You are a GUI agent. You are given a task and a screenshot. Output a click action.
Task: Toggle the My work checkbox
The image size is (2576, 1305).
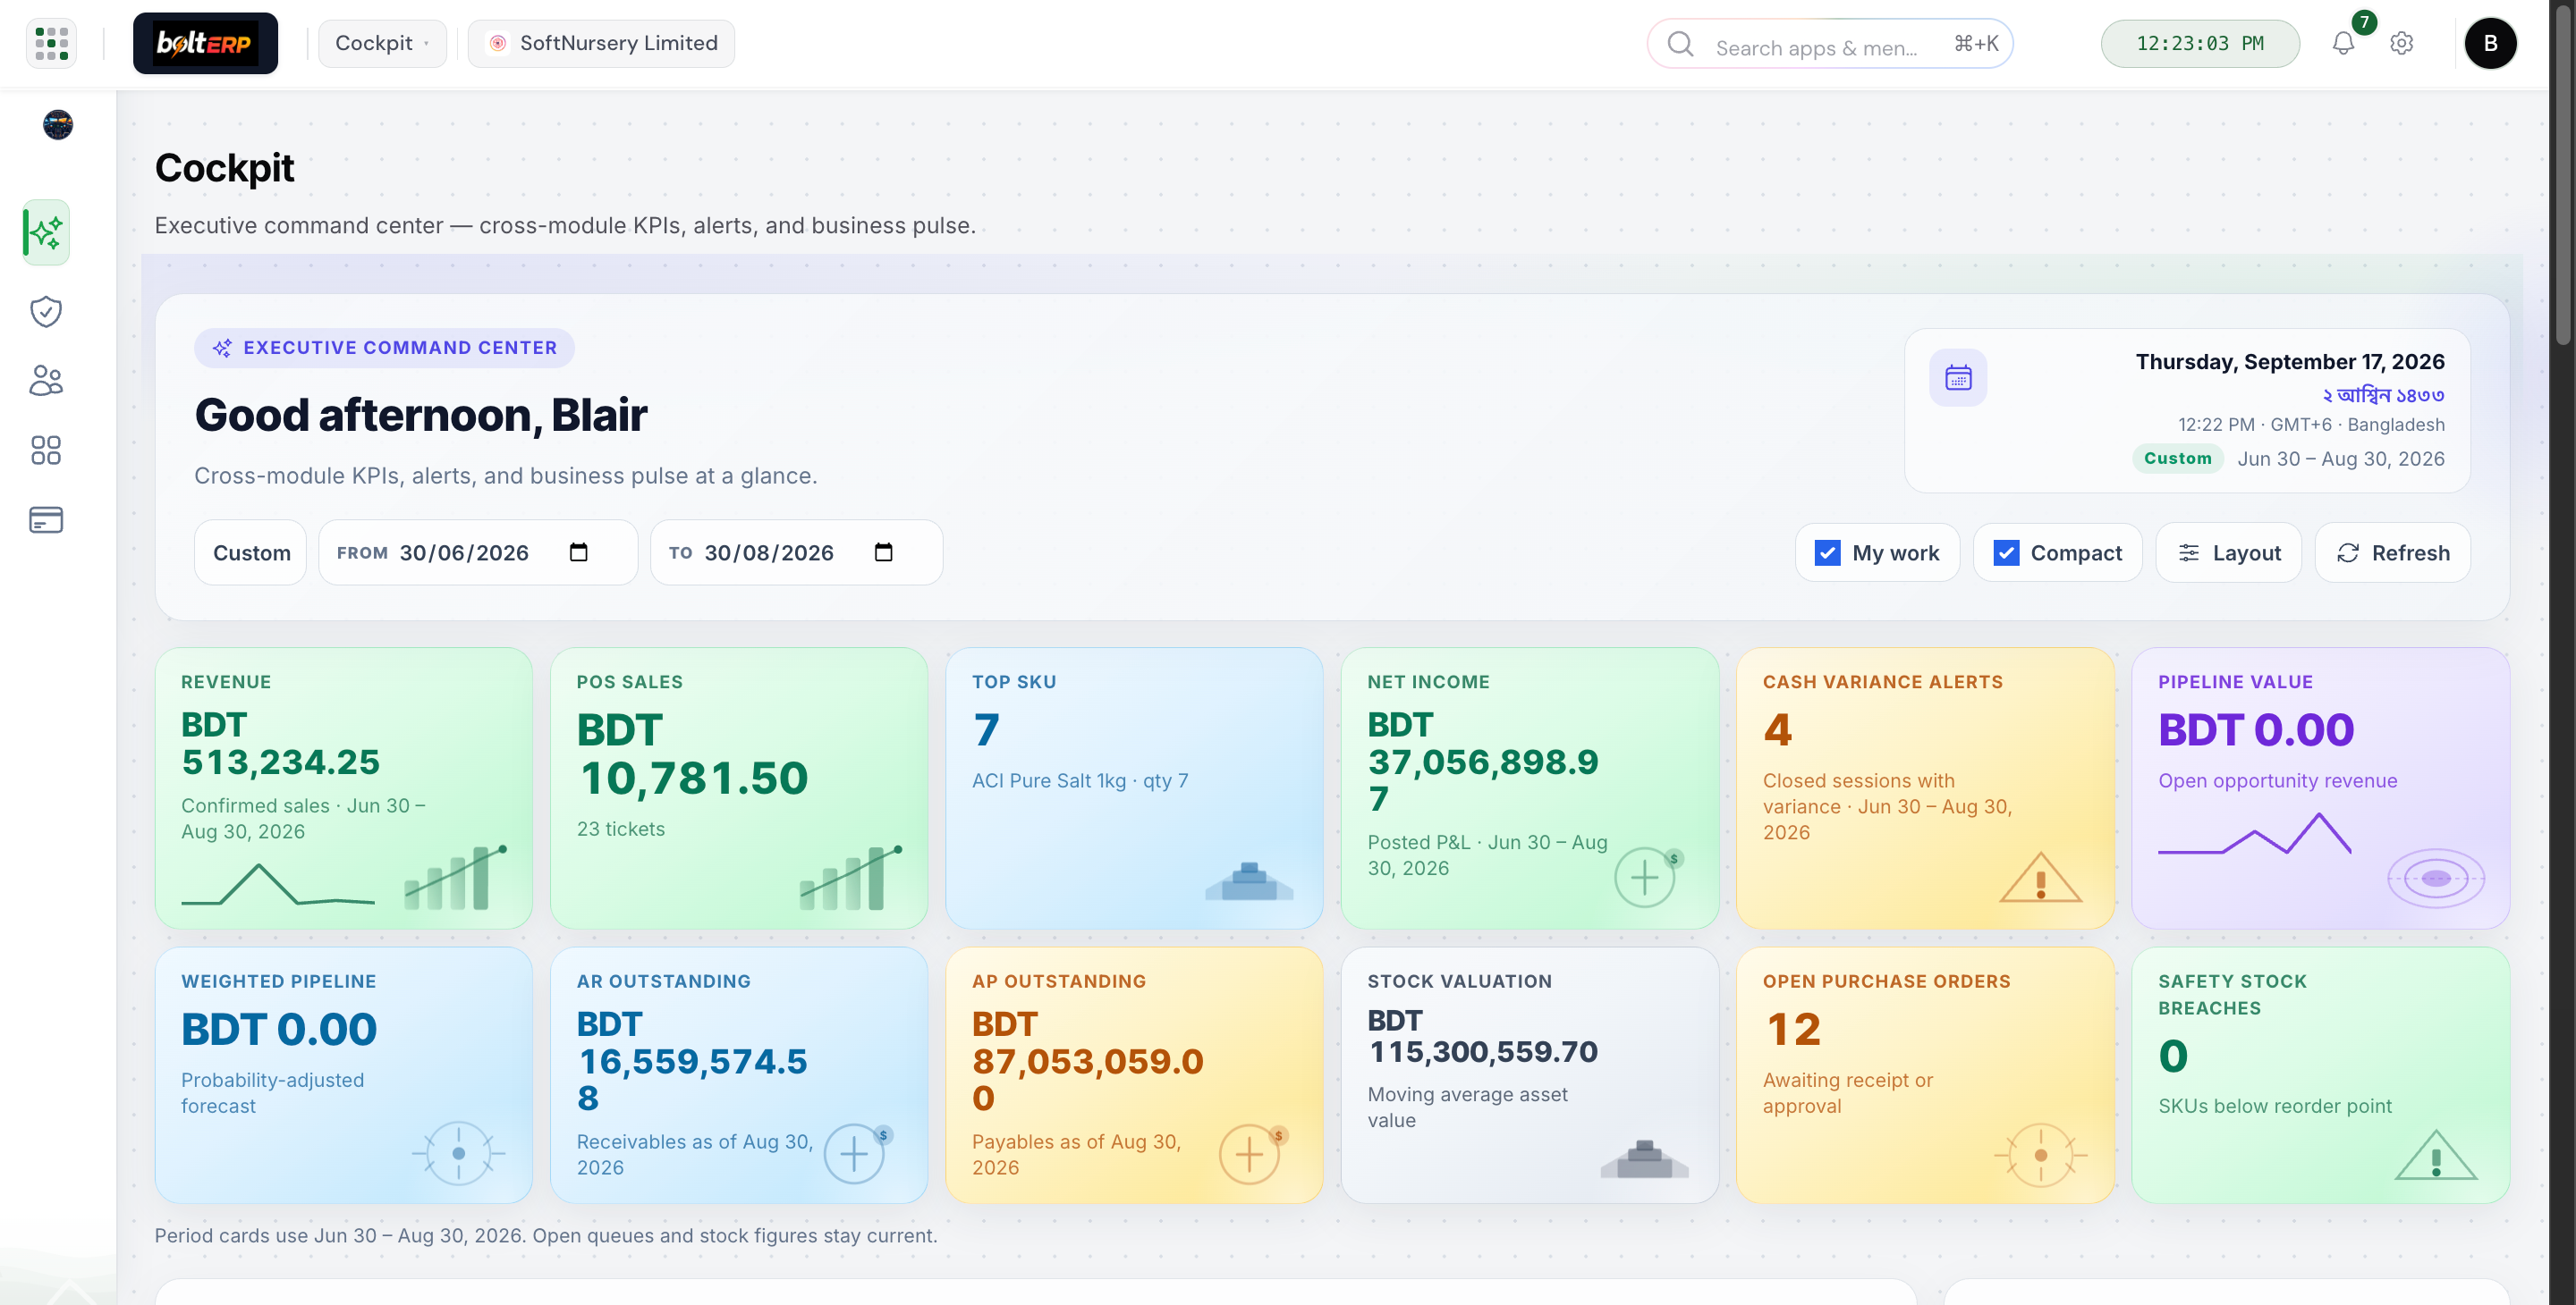click(x=1827, y=552)
